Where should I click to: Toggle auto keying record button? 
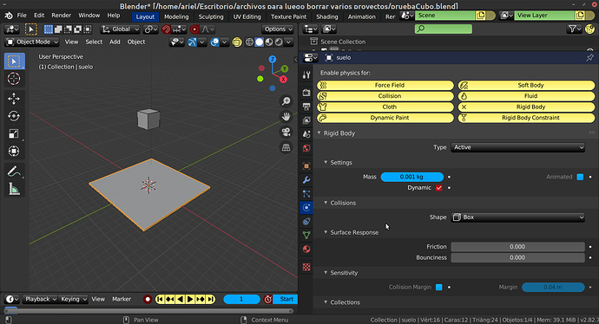tap(148, 299)
